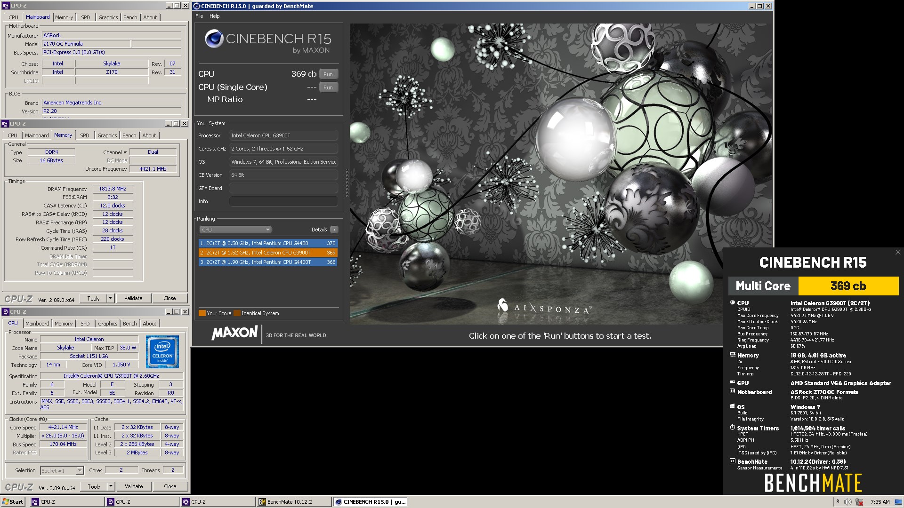The image size is (904, 508).
Task: Click the Multiplier value x 26.0
Action: coord(63,436)
